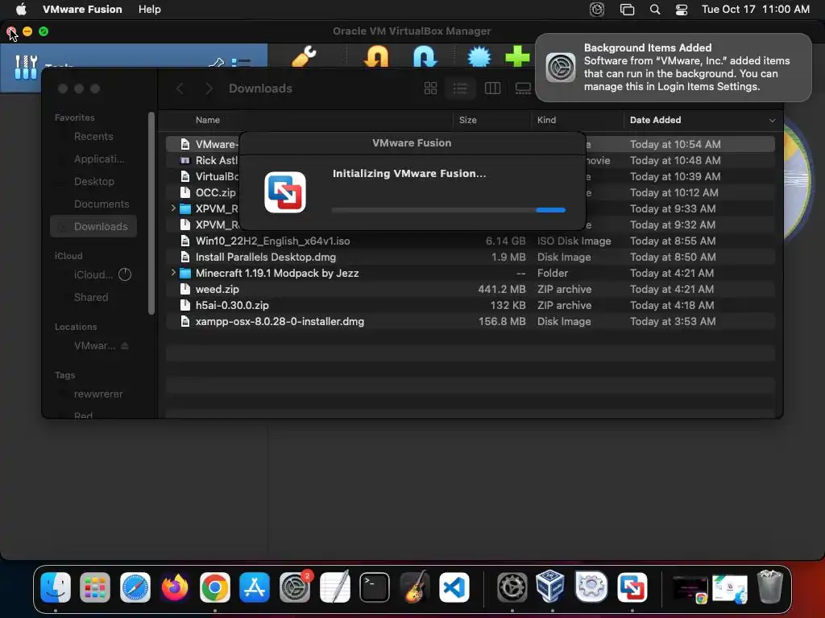This screenshot has height=618, width=825.
Task: Launch Firefox from the Dock
Action: coord(175,587)
